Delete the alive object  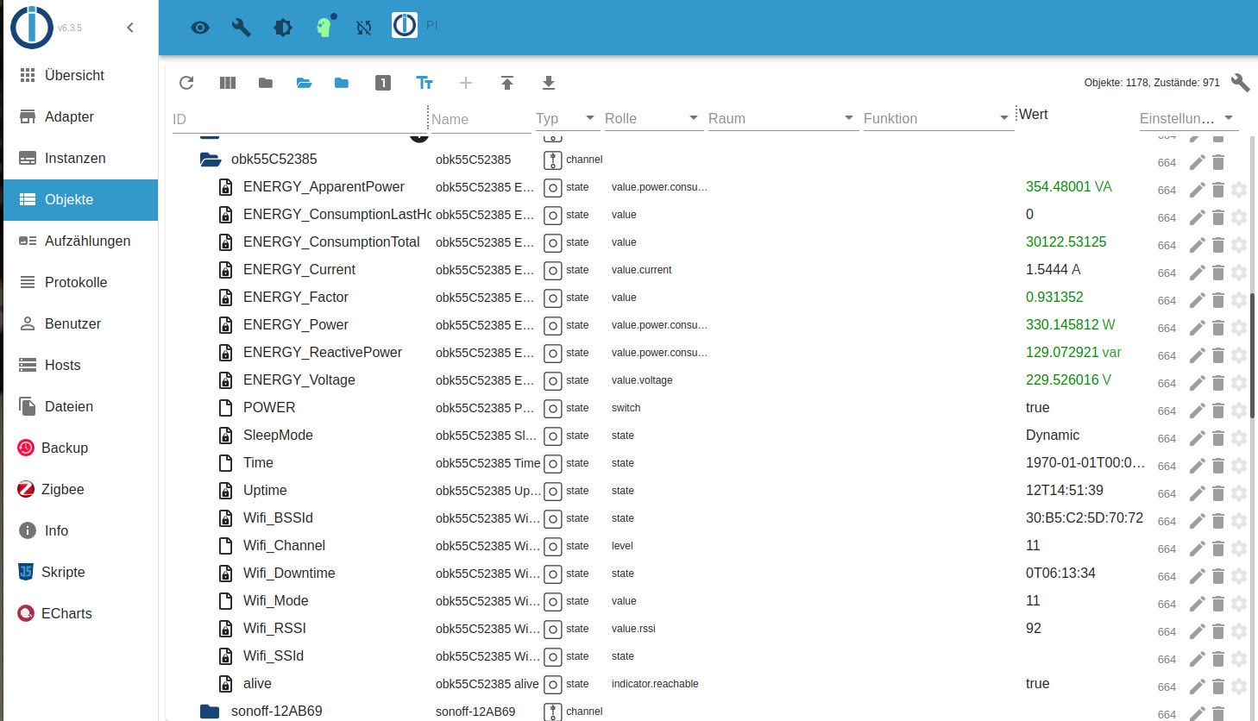pos(1218,687)
